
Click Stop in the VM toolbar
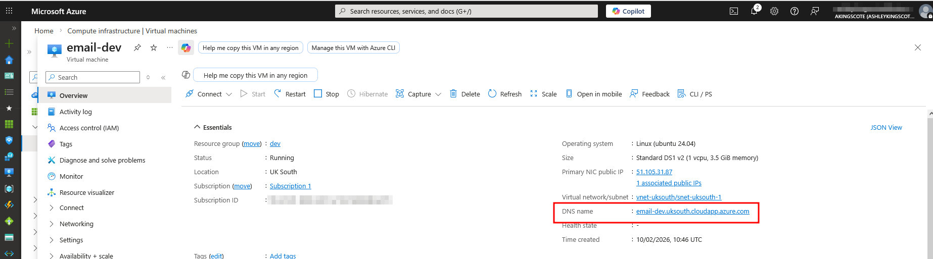(x=326, y=94)
